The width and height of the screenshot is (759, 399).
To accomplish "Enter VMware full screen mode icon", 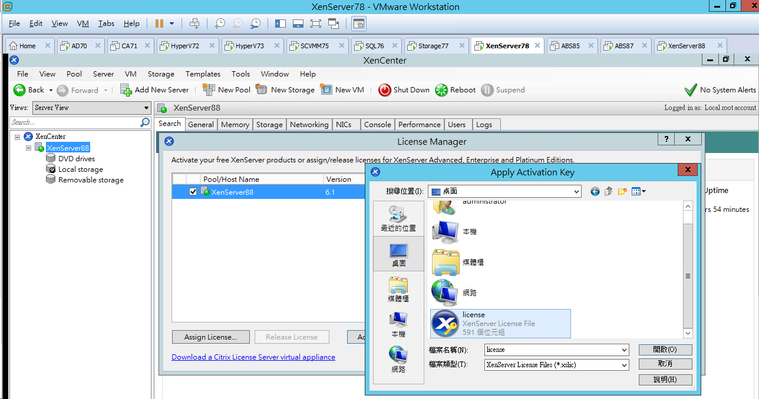I will (316, 24).
